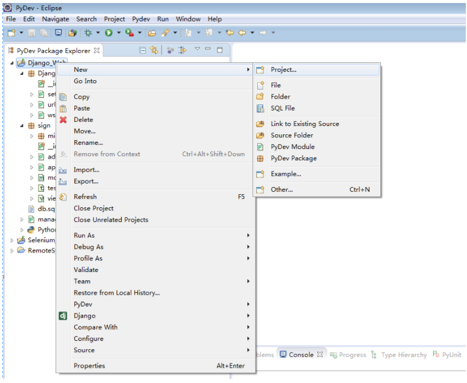Select Source Folder in New submenu

click(317, 135)
